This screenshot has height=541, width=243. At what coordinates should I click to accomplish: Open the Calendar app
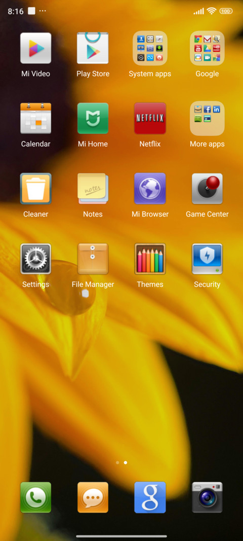(x=35, y=118)
